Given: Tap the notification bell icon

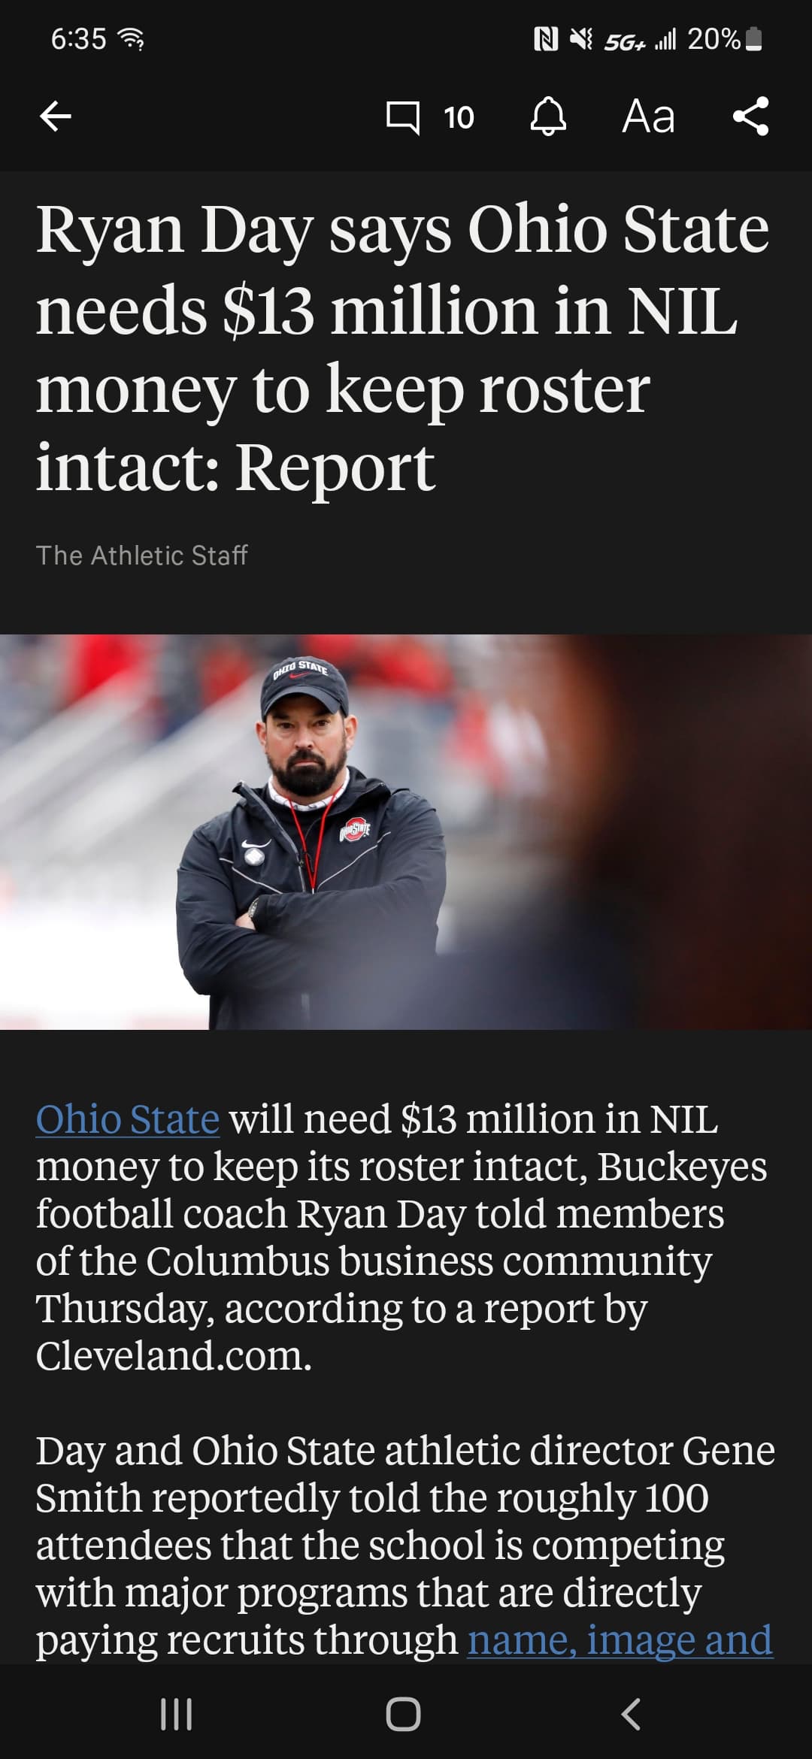Looking at the screenshot, I should click(x=548, y=117).
